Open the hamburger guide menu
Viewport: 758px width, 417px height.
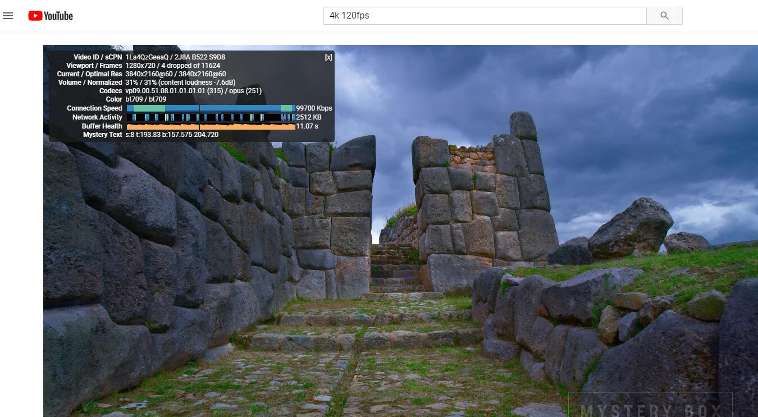coord(8,16)
